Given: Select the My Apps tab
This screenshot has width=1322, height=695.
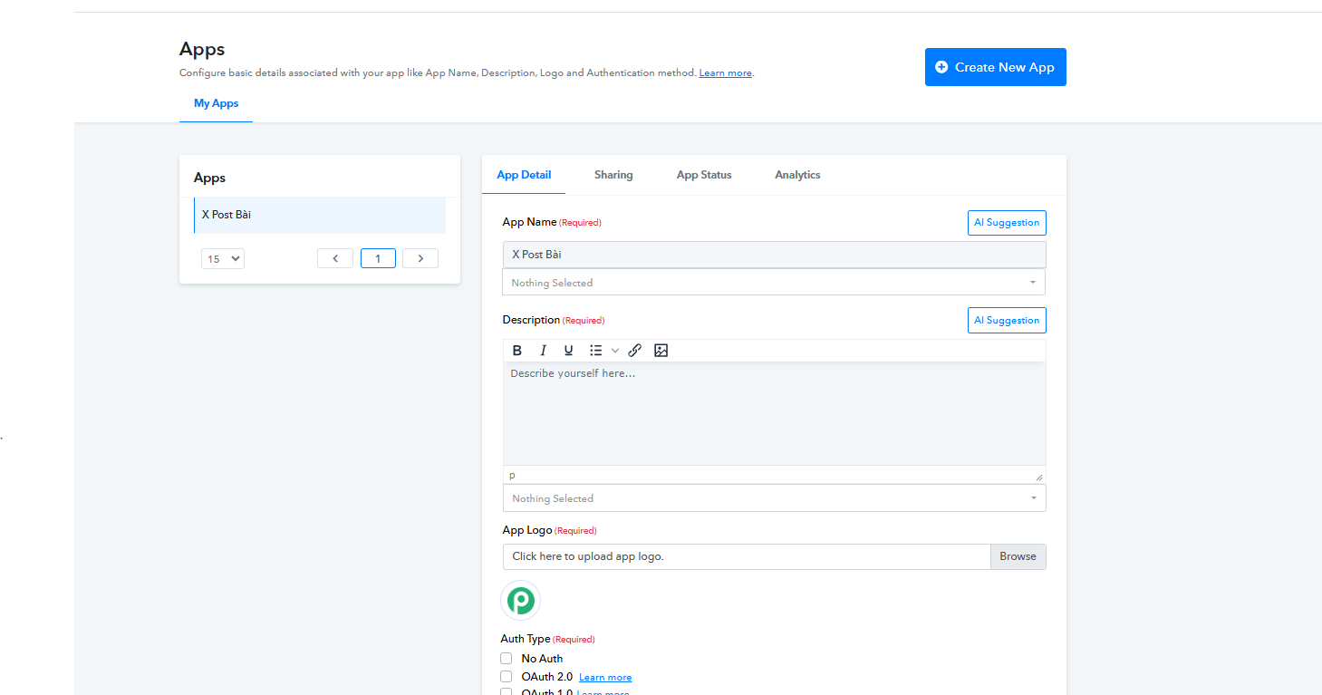Looking at the screenshot, I should pos(217,103).
